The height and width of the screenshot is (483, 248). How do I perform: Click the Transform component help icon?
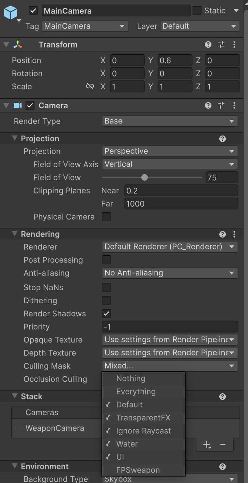pos(208,45)
